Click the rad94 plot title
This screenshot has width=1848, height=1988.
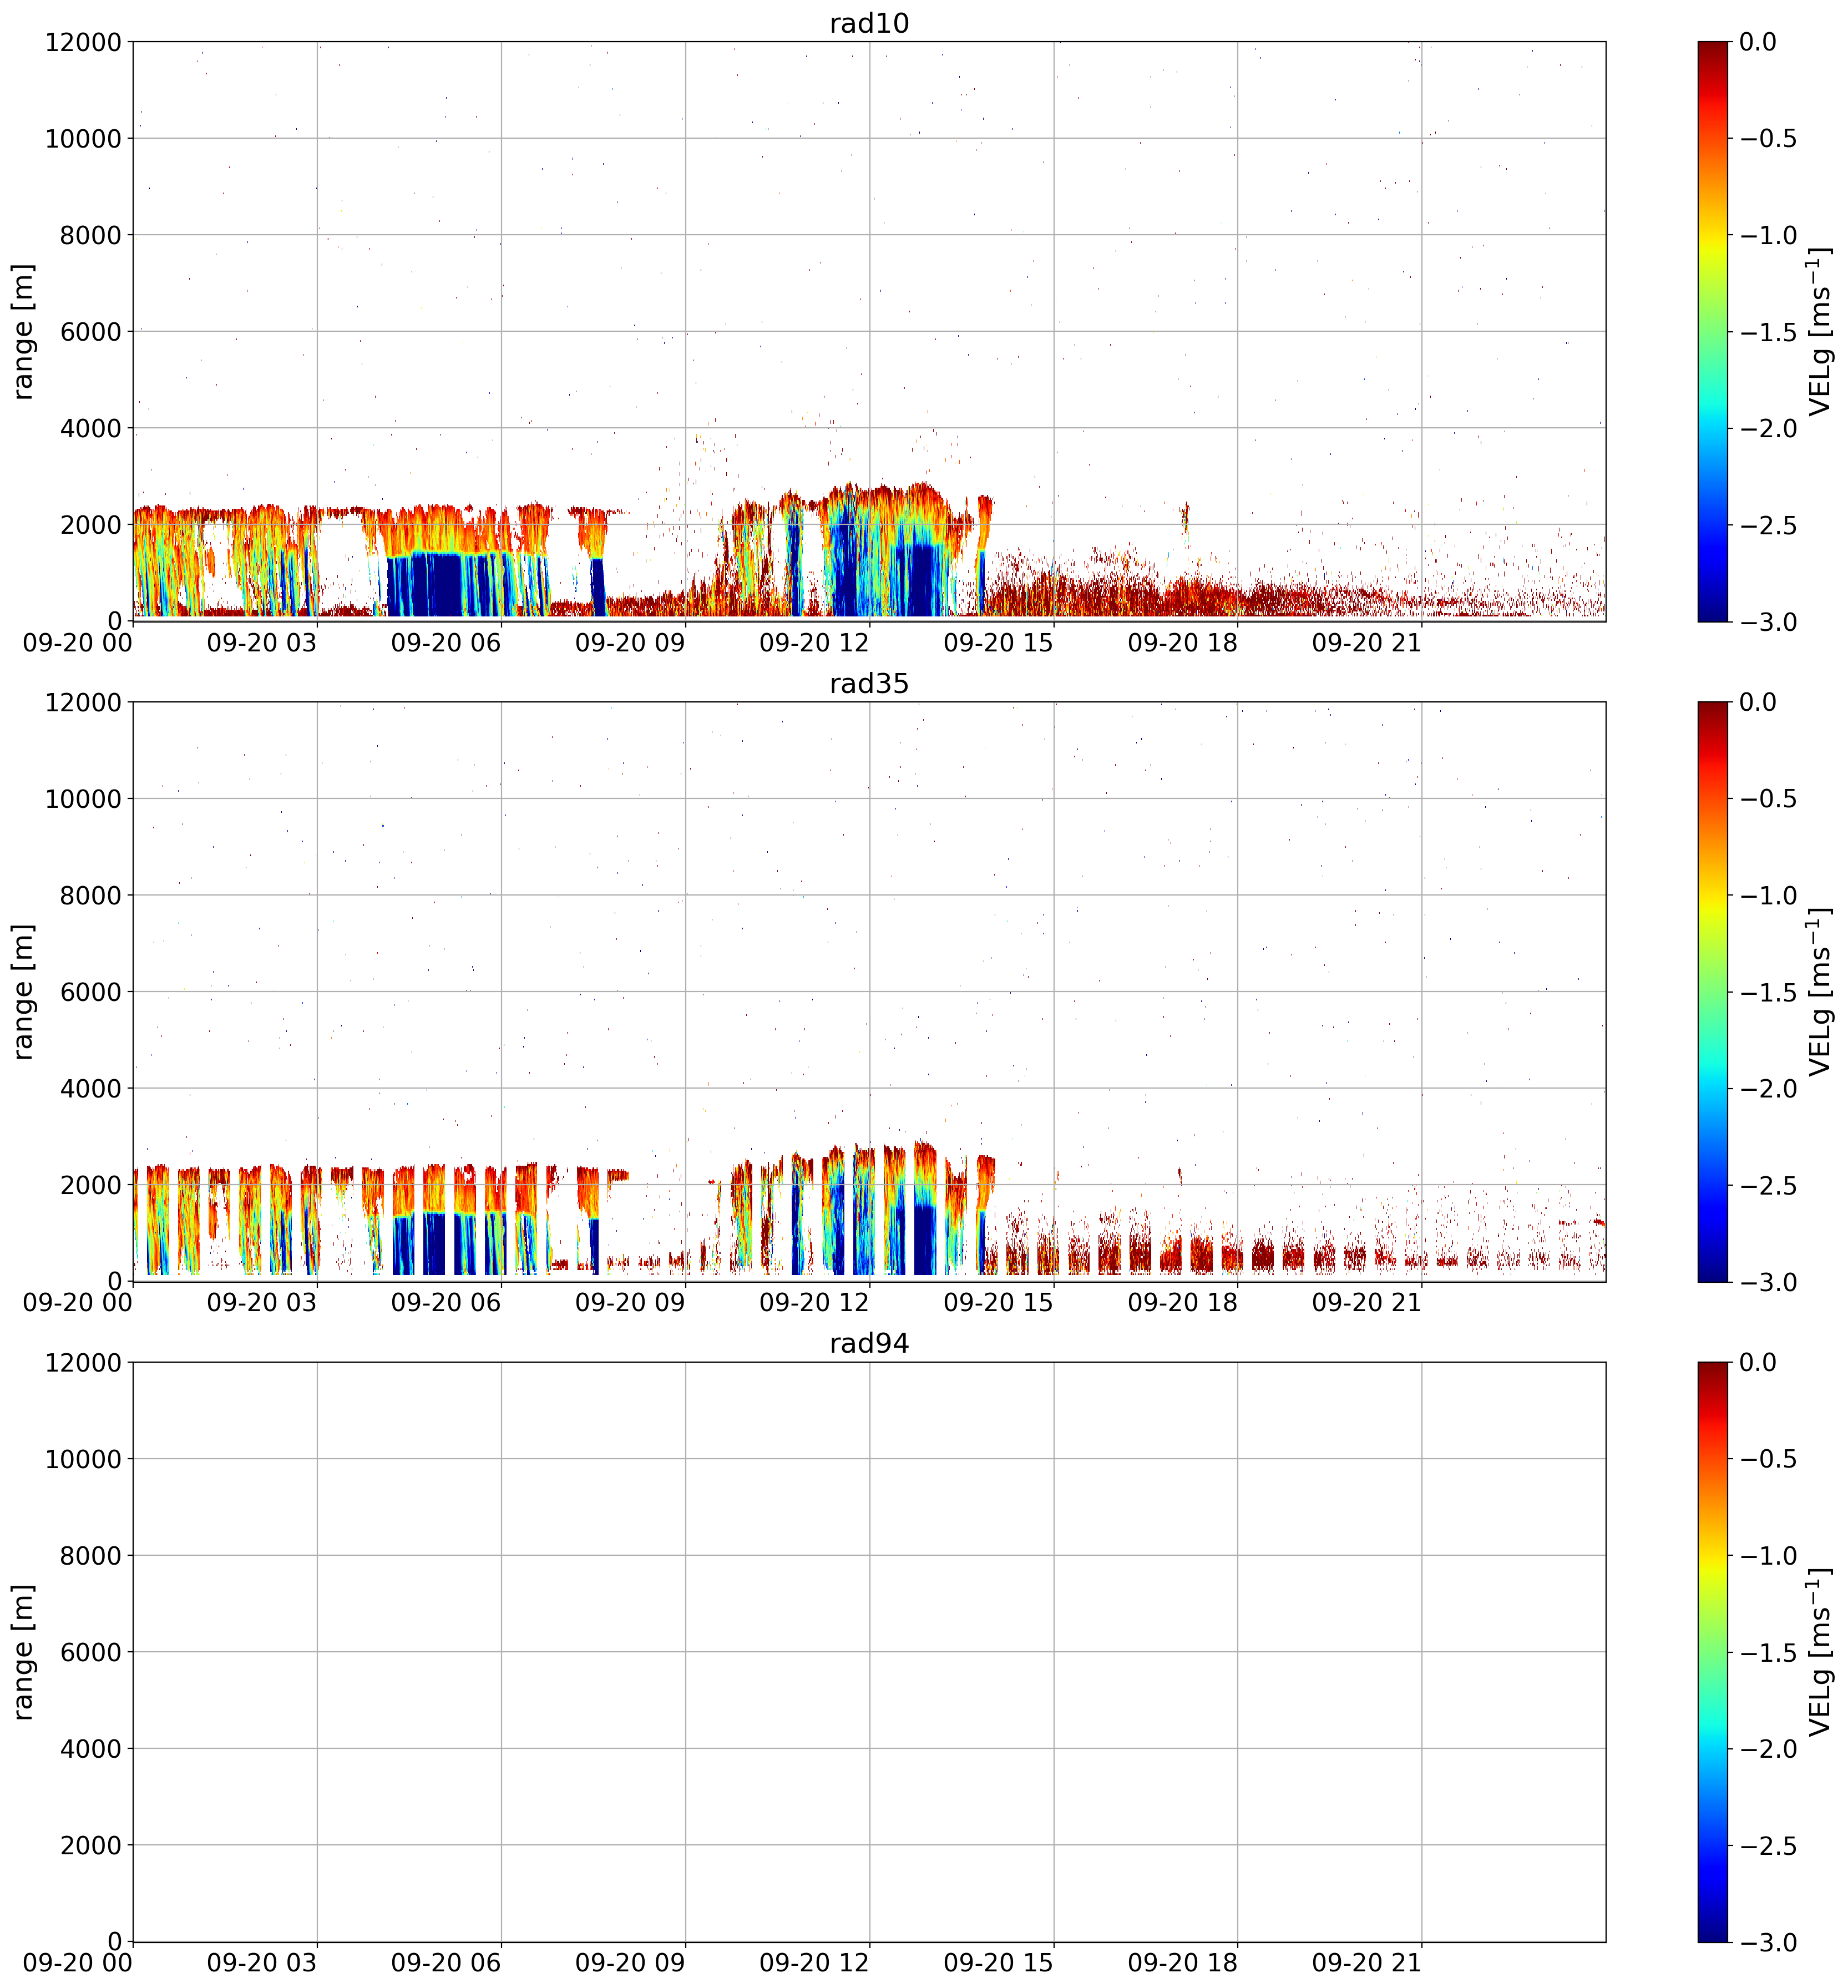point(869,1344)
